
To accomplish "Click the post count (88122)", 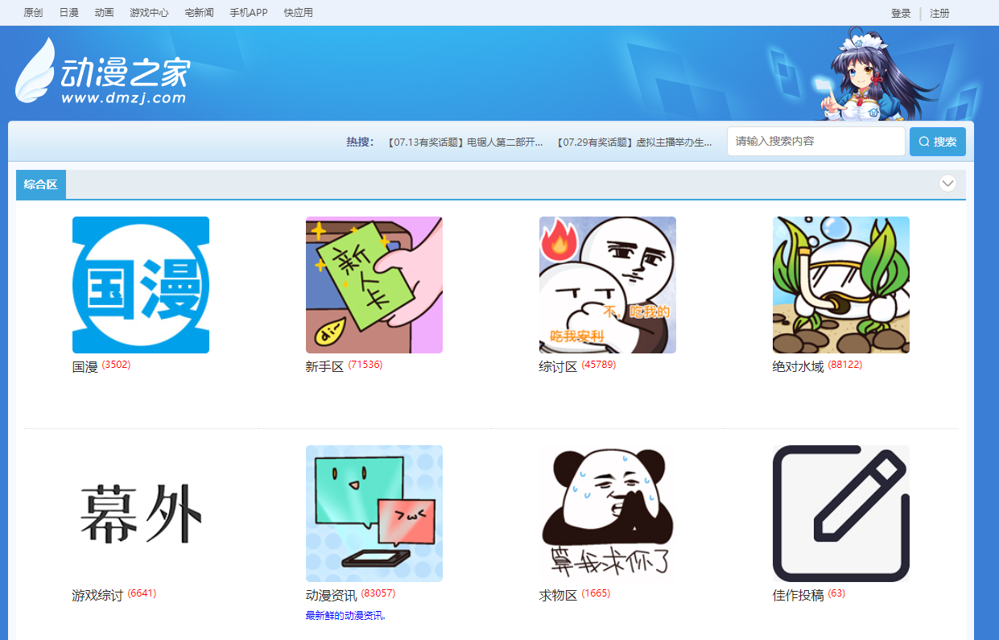I will (x=845, y=365).
